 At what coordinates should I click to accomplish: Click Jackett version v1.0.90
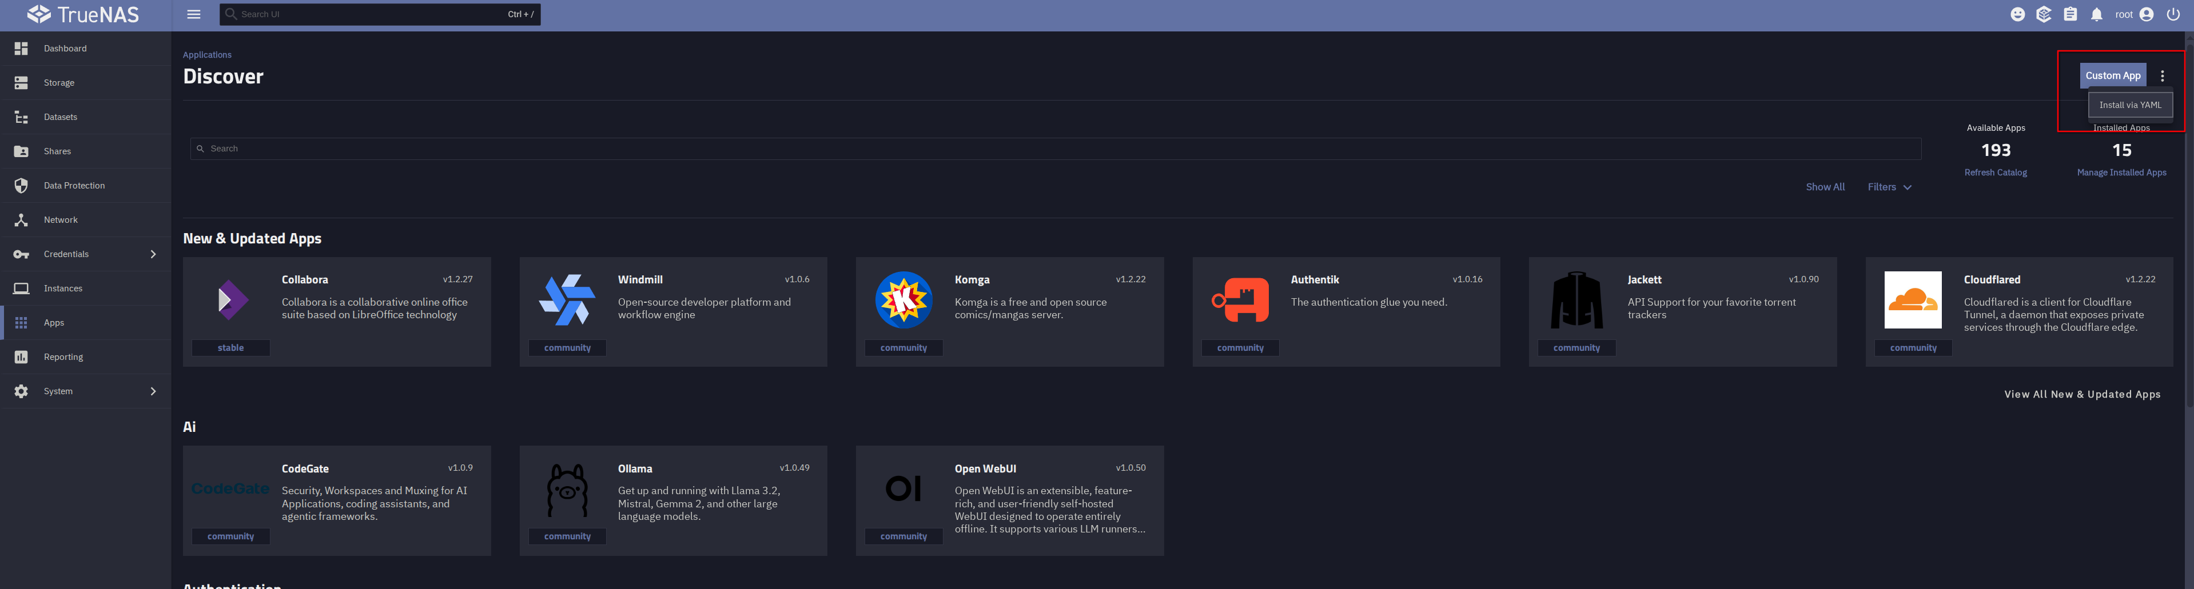[x=1803, y=279]
